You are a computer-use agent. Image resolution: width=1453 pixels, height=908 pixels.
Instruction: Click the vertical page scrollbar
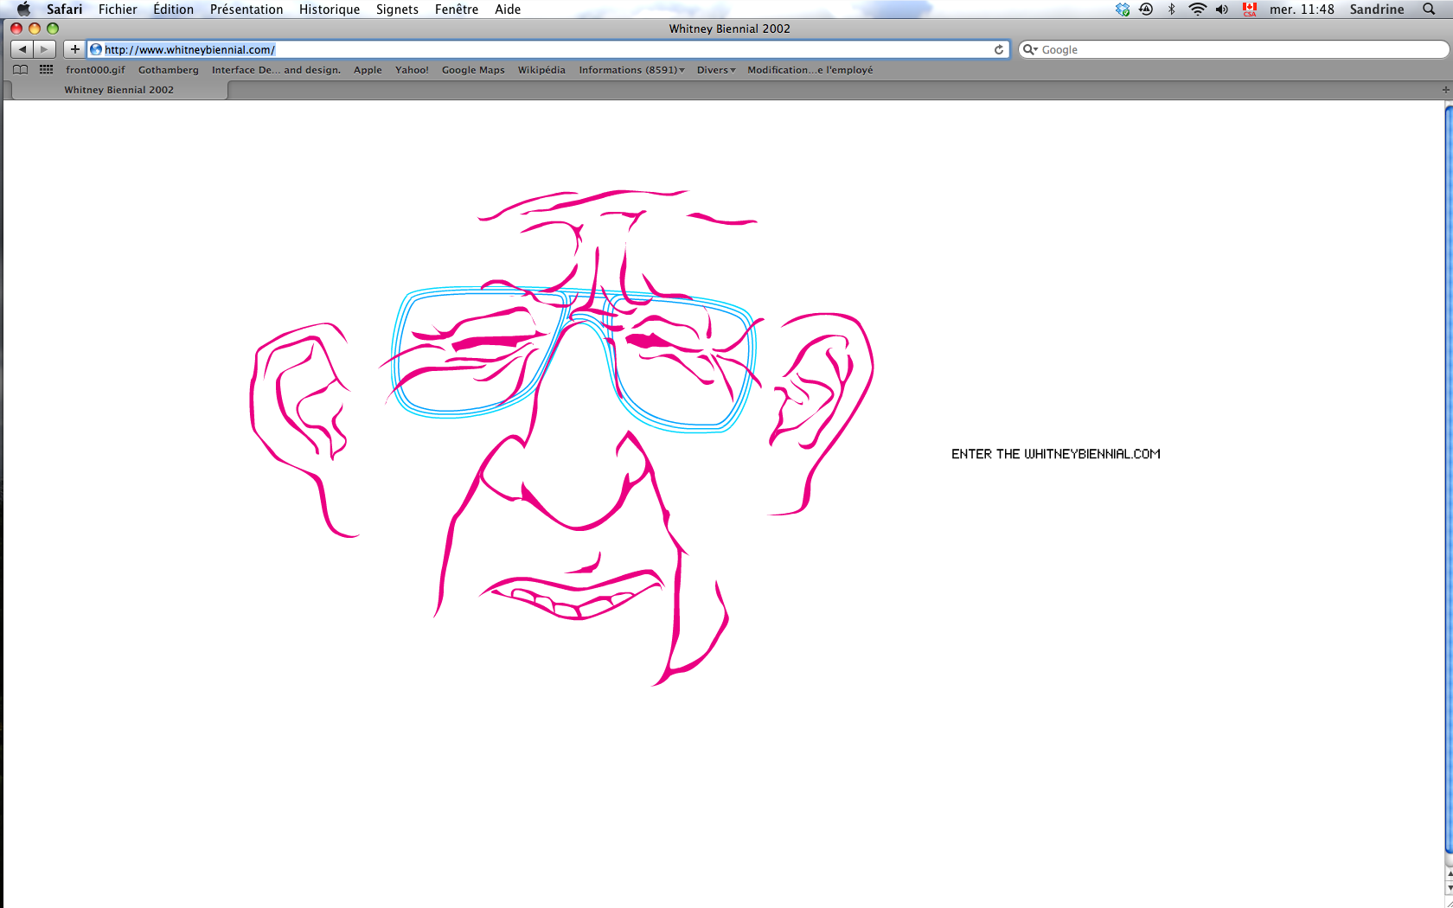(x=1449, y=480)
